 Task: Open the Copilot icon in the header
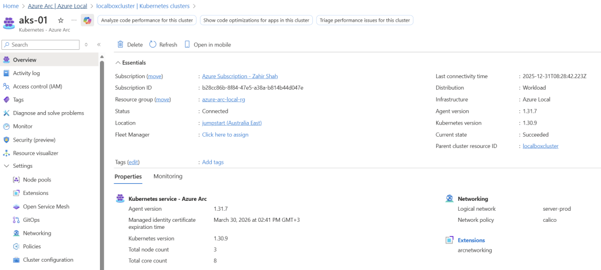coord(87,20)
